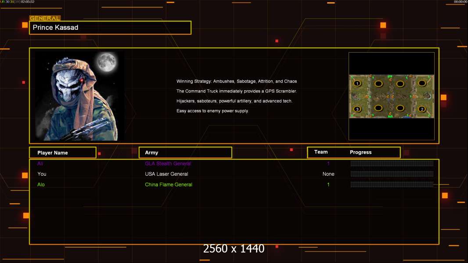The height and width of the screenshot is (263, 468).
Task: Click Ali's loading progress bar
Action: point(392,163)
